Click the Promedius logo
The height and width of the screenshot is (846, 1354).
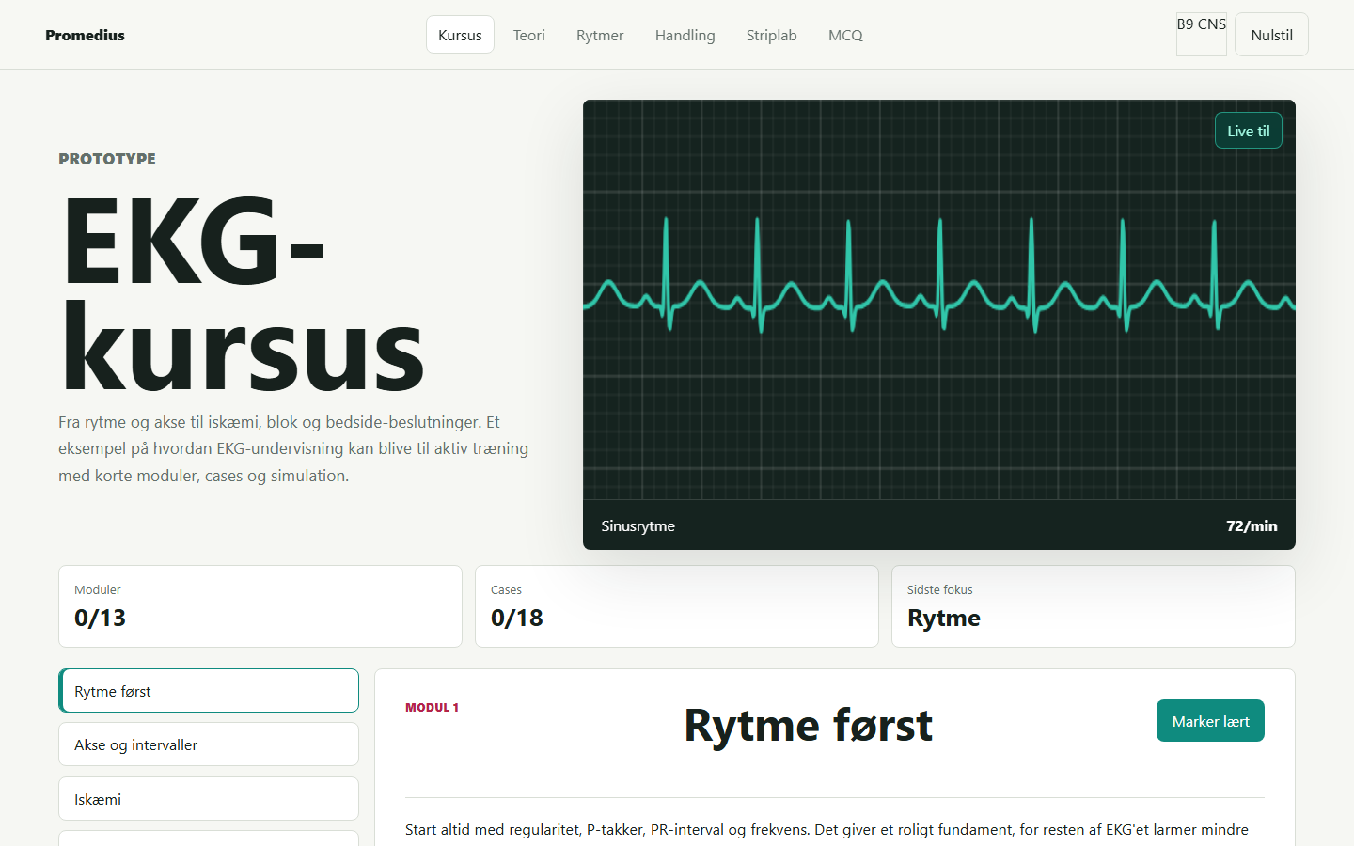[x=85, y=35]
